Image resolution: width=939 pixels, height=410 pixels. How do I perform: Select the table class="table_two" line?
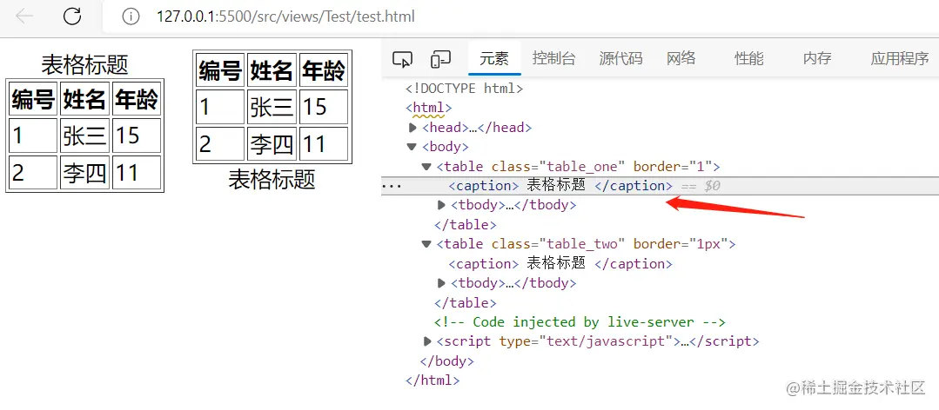point(586,244)
